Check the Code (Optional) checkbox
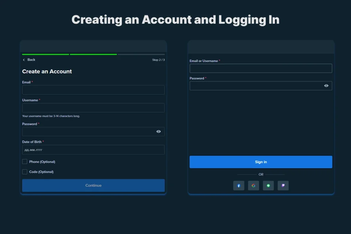This screenshot has height=234, width=351. (24, 172)
